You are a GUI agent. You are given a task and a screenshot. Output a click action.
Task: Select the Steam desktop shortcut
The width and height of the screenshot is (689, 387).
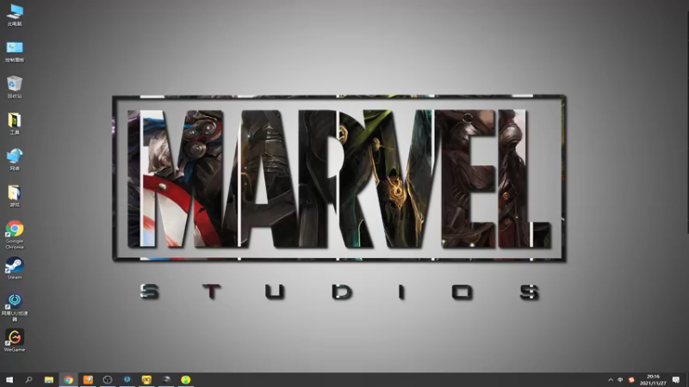[15, 268]
